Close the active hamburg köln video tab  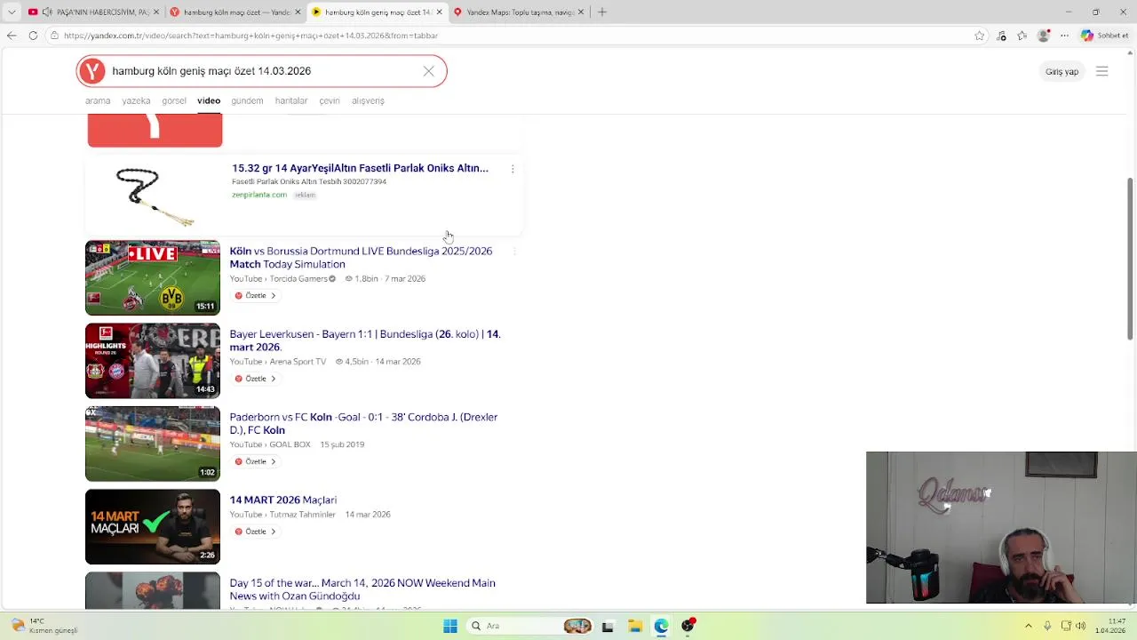(x=439, y=12)
